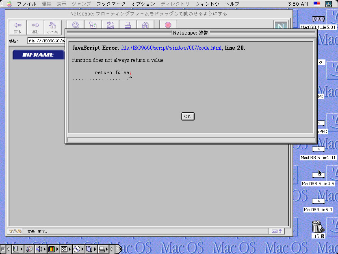
Task: Open the 編集 menu
Action: (x=46, y=4)
